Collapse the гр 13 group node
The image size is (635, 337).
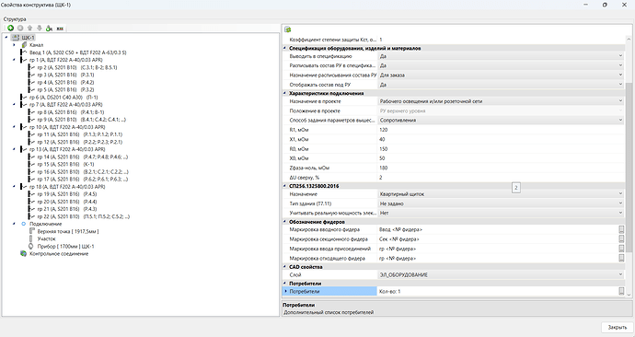(14, 149)
